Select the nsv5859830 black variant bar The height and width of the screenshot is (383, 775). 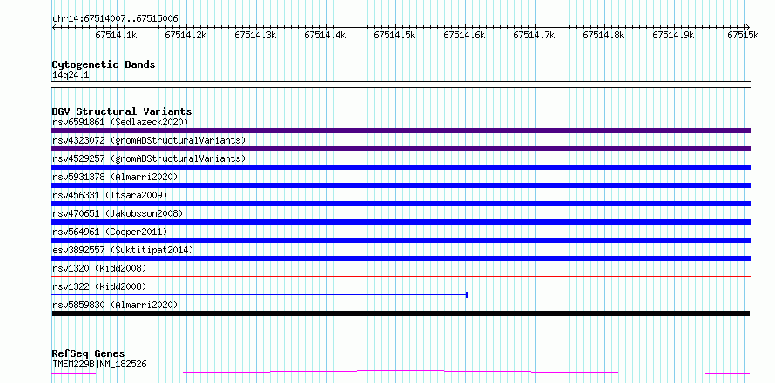(x=401, y=313)
